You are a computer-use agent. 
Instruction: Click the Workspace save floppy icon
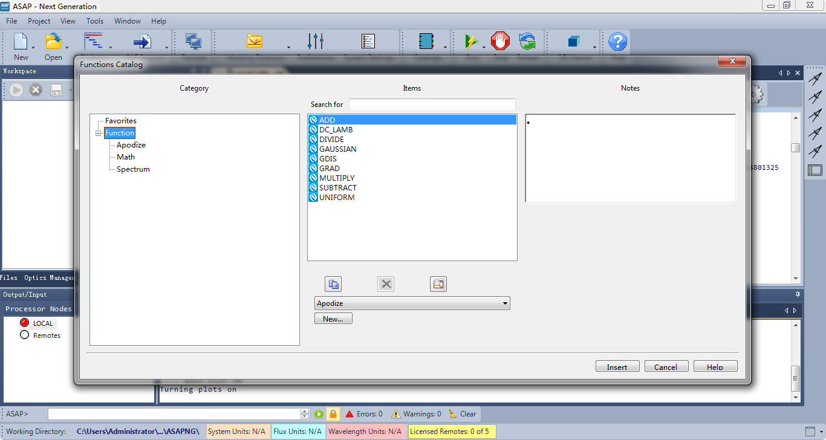(56, 90)
